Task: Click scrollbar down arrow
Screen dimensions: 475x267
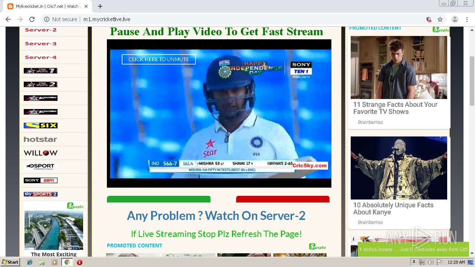Action: (x=472, y=254)
